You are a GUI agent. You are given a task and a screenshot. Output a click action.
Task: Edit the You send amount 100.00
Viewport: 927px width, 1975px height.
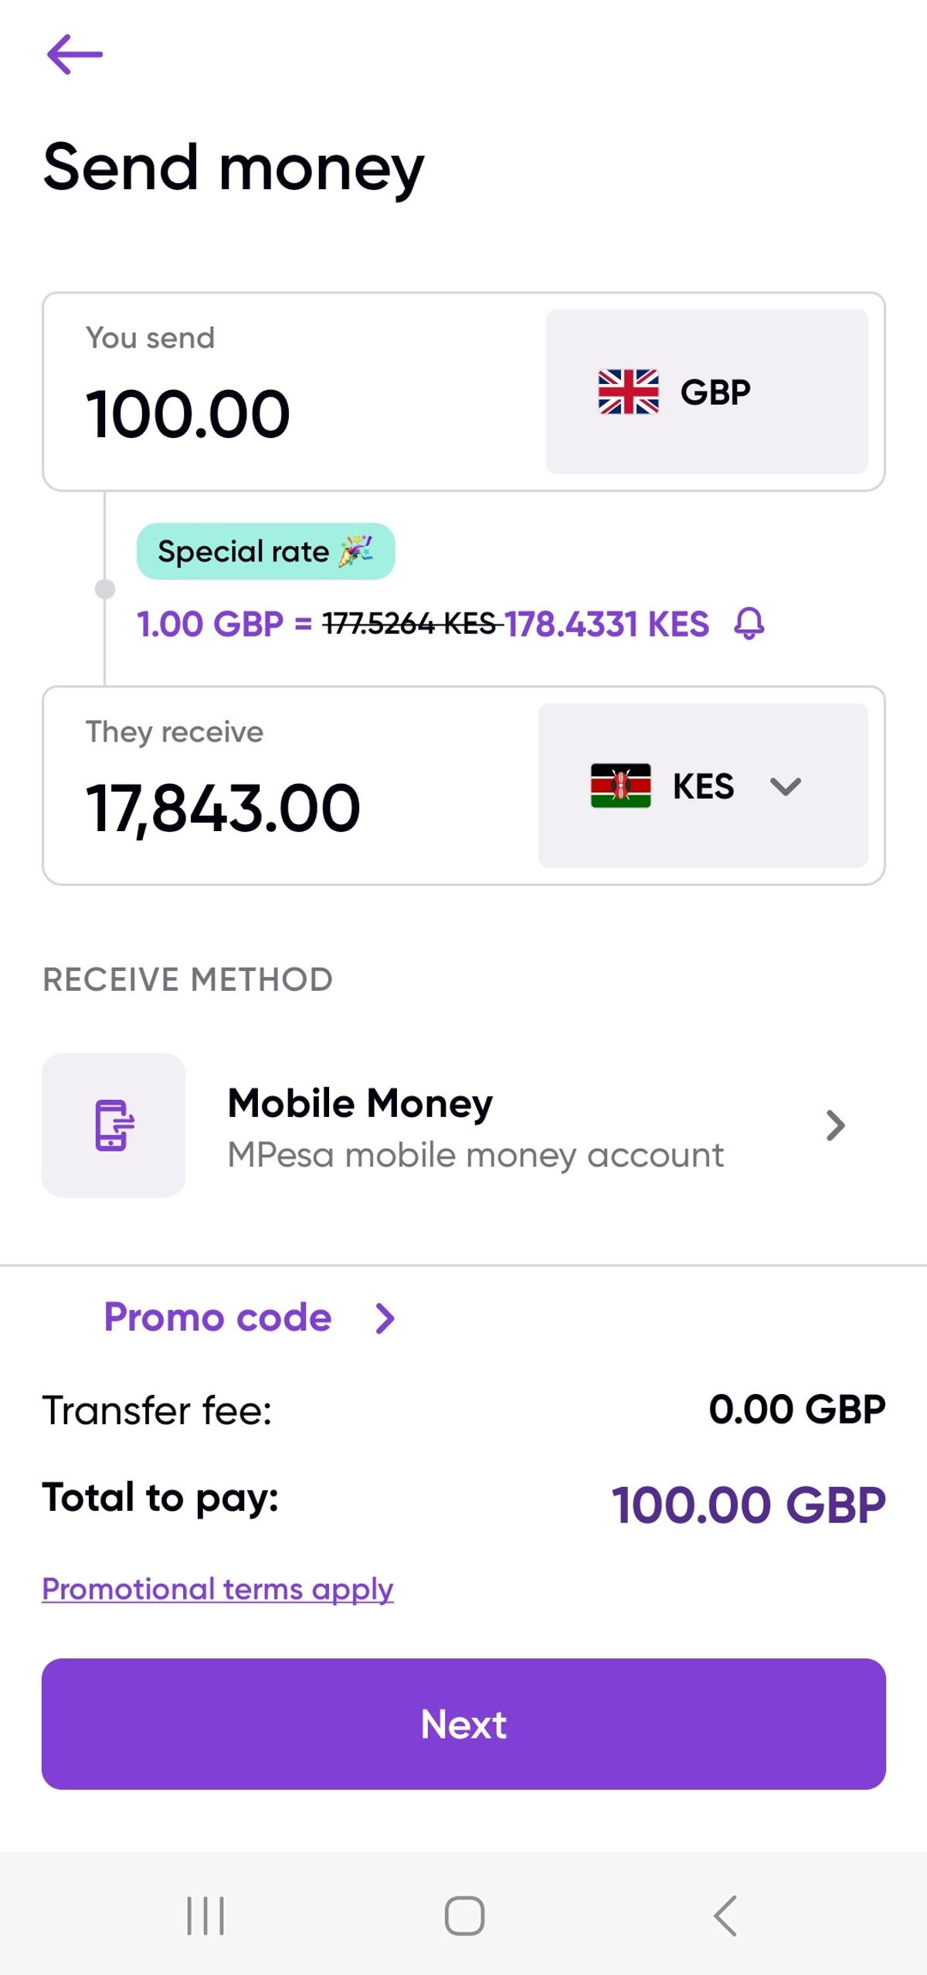188,414
